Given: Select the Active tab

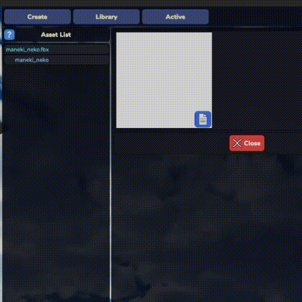Looking at the screenshot, I should [x=175, y=17].
